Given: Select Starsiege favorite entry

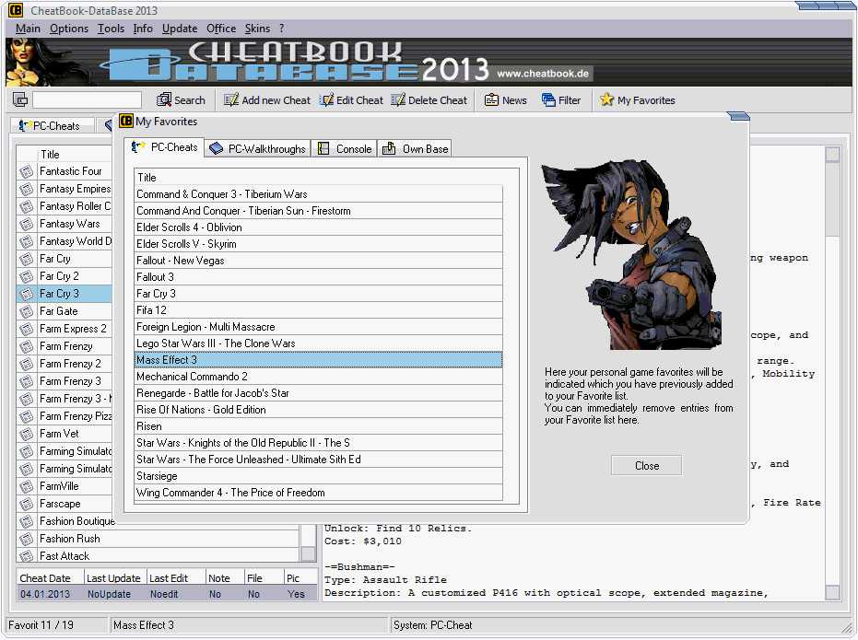Looking at the screenshot, I should [x=319, y=476].
